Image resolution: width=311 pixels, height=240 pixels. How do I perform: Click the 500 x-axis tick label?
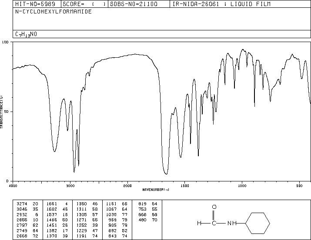299,186
